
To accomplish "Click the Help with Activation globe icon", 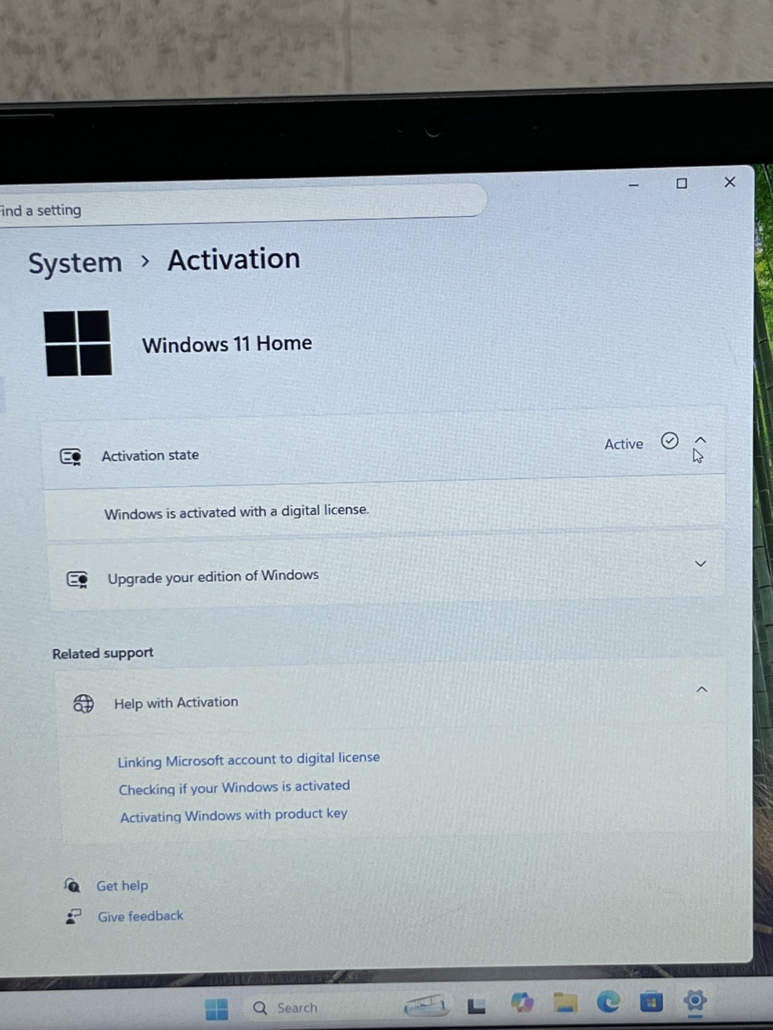I will click(83, 704).
